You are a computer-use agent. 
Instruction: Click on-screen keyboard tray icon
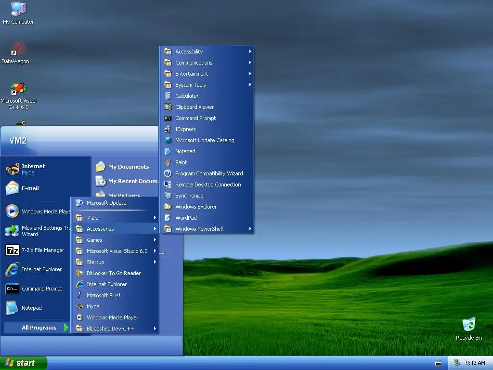click(438, 363)
